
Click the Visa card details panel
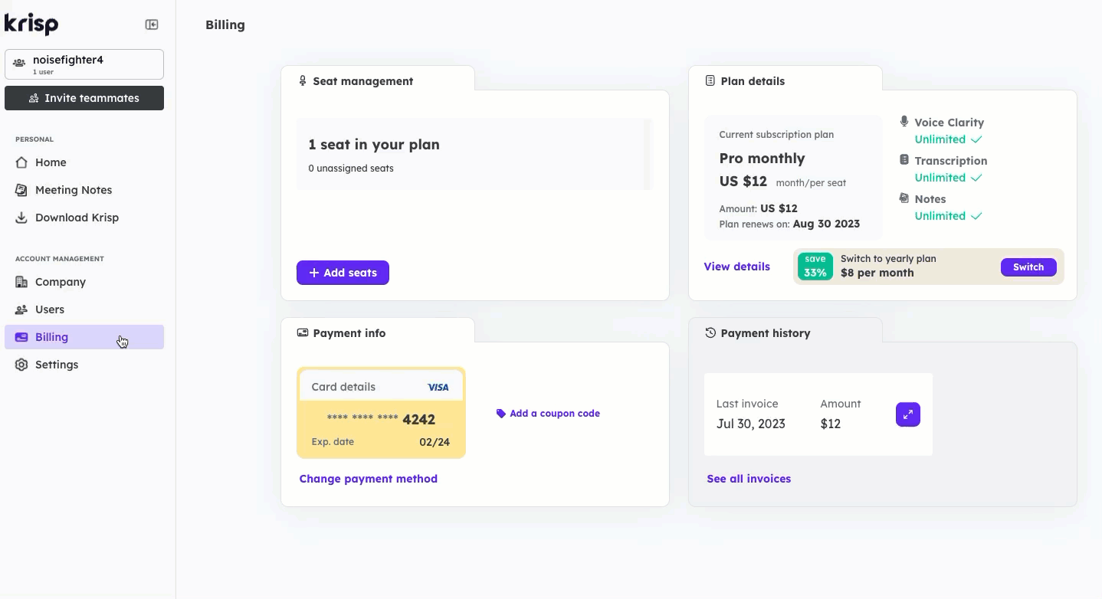pyautogui.click(x=381, y=413)
